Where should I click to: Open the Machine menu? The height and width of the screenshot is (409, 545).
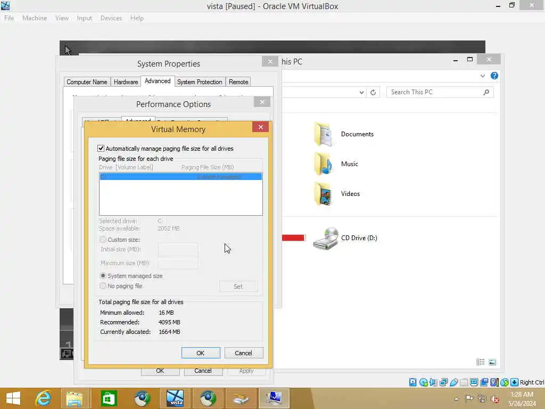[x=35, y=18]
